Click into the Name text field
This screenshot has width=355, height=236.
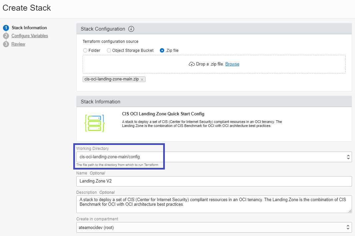(x=214, y=181)
